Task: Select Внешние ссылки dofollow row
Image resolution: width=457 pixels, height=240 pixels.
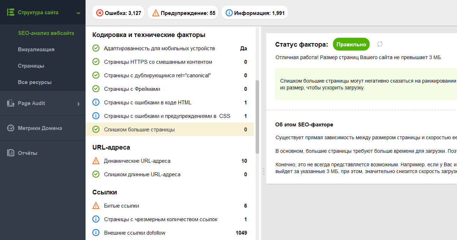Action: 170,233
